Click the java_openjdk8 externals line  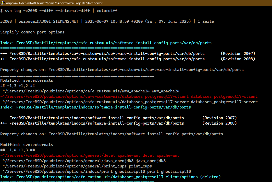tap(84, 161)
